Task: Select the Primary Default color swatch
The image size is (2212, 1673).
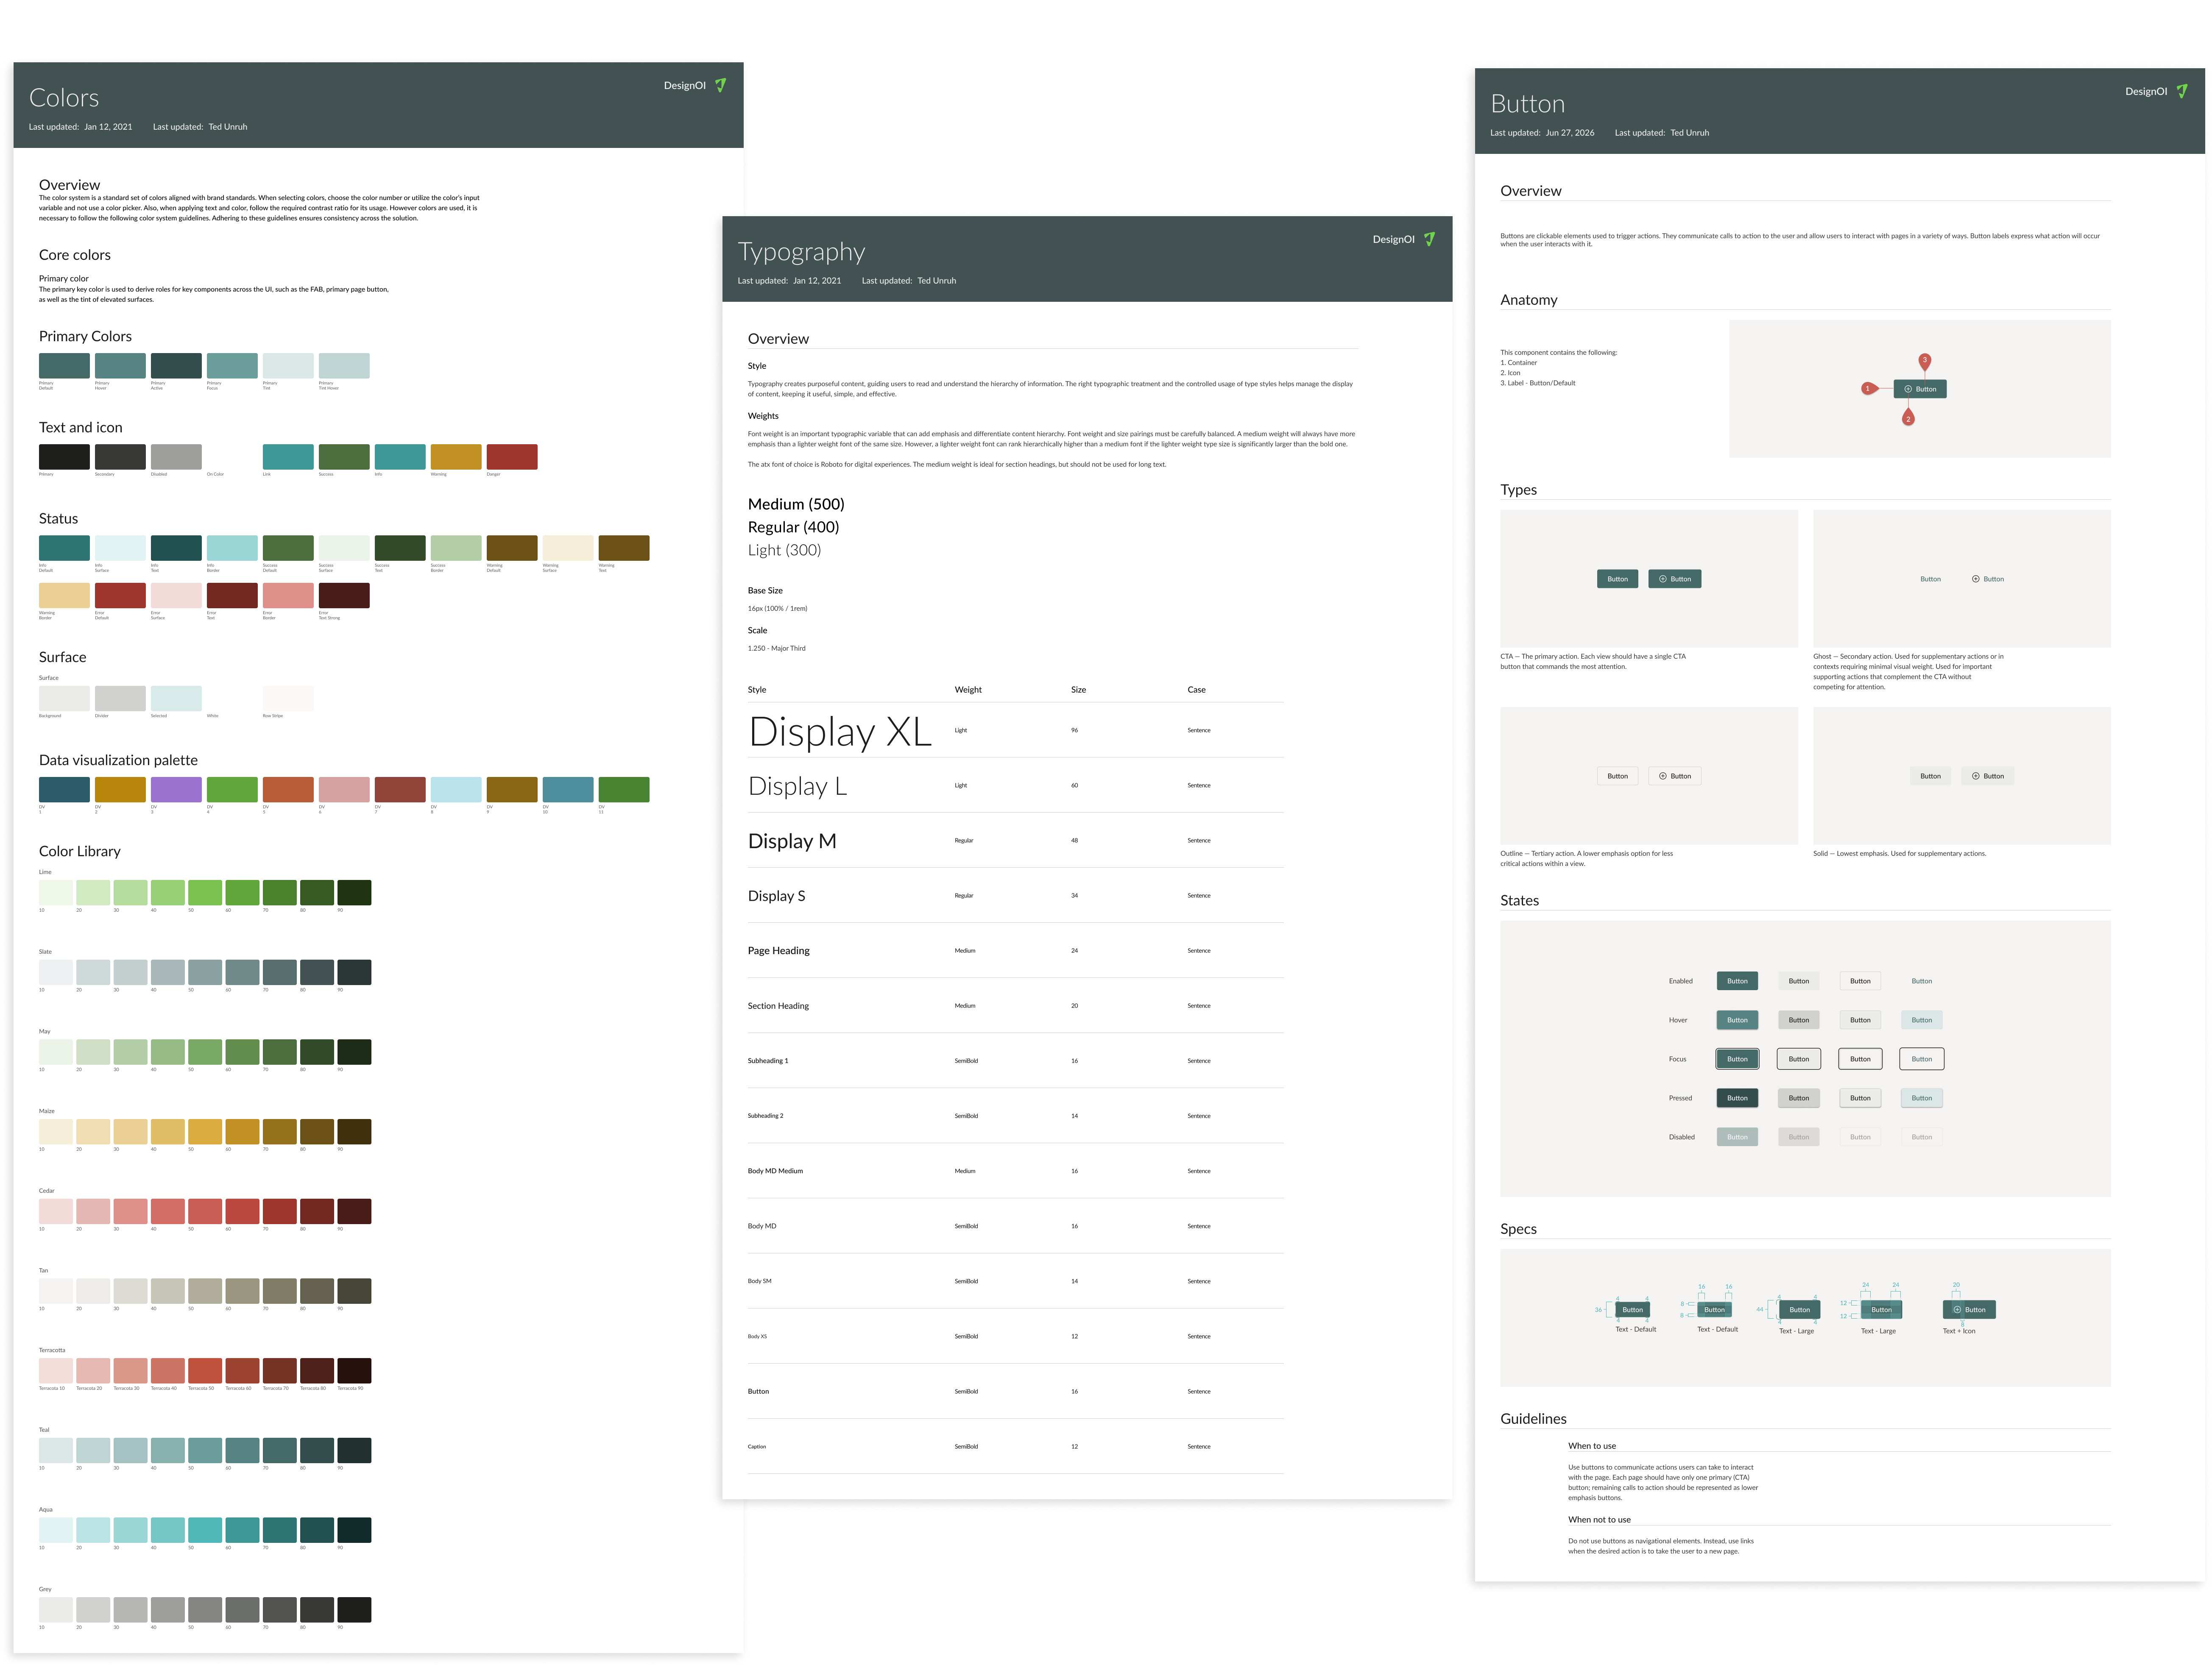Action: [x=64, y=366]
